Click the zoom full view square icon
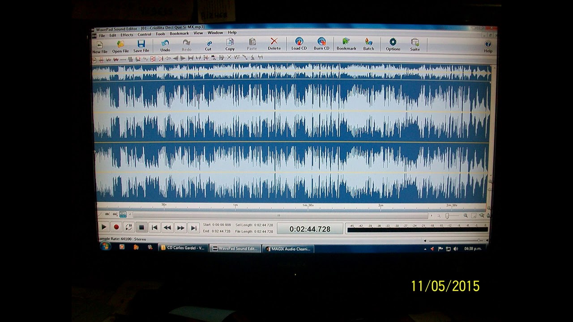The image size is (573, 322). pyautogui.click(x=474, y=216)
